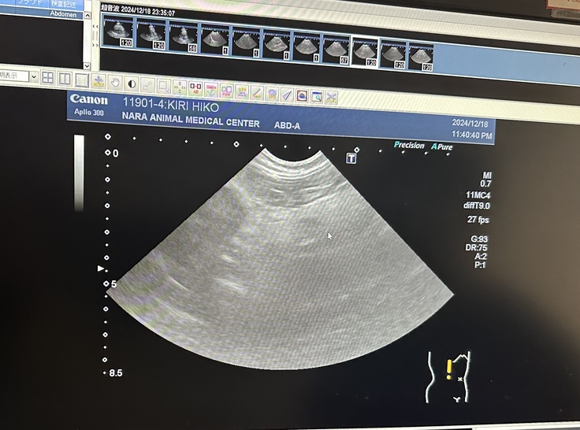
Task: Click the scissors icon in toolbar
Action: (332, 97)
